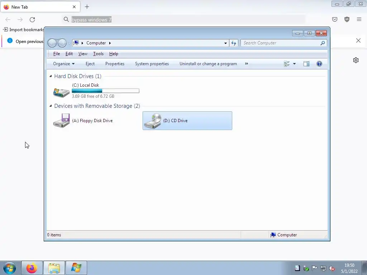Image resolution: width=367 pixels, height=275 pixels.
Task: Expand the arrow after Computer breadcrumb
Action: 110,43
